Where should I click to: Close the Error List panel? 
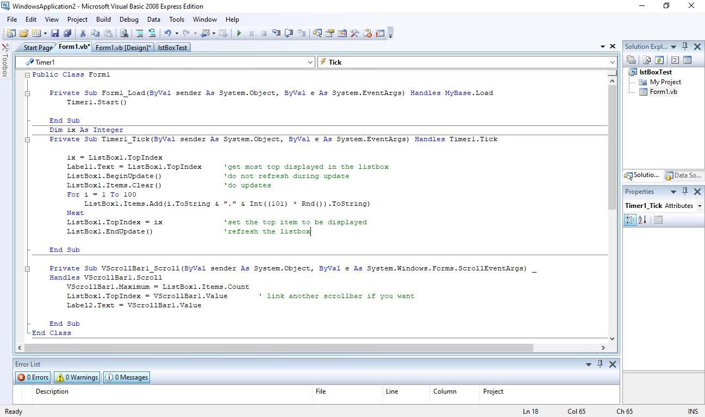[x=613, y=364]
